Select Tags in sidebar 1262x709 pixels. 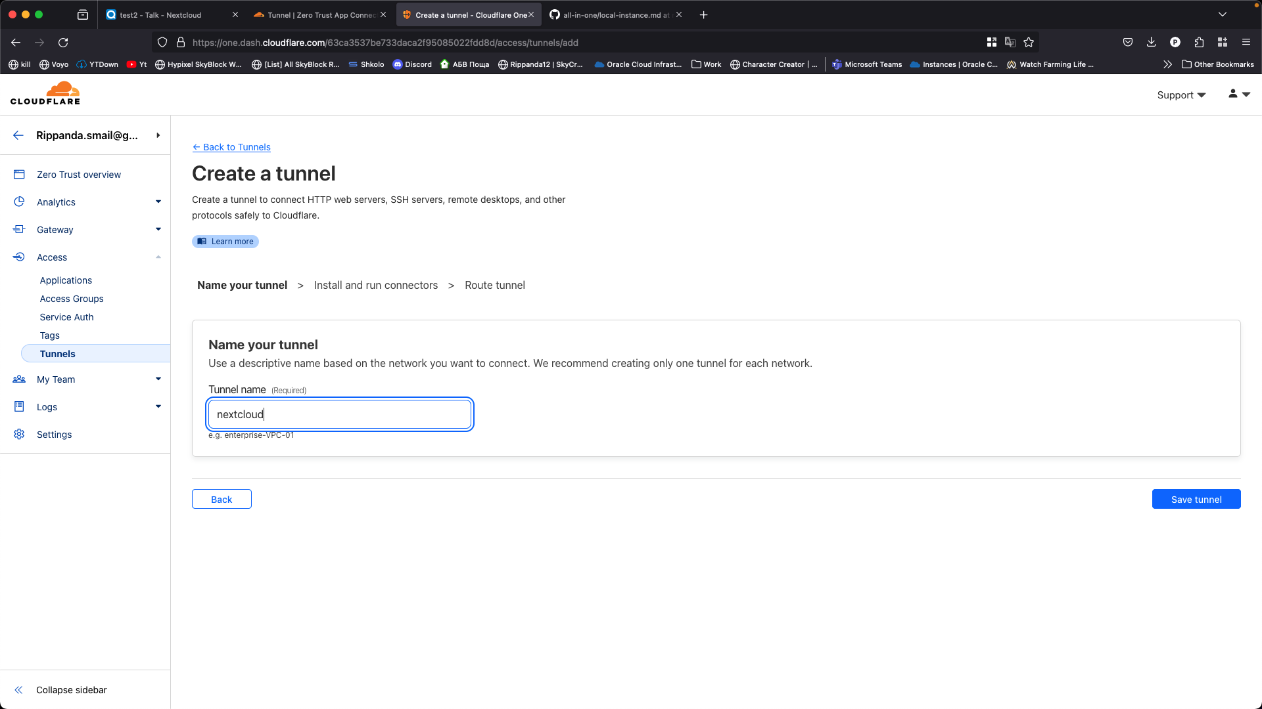pyautogui.click(x=49, y=335)
